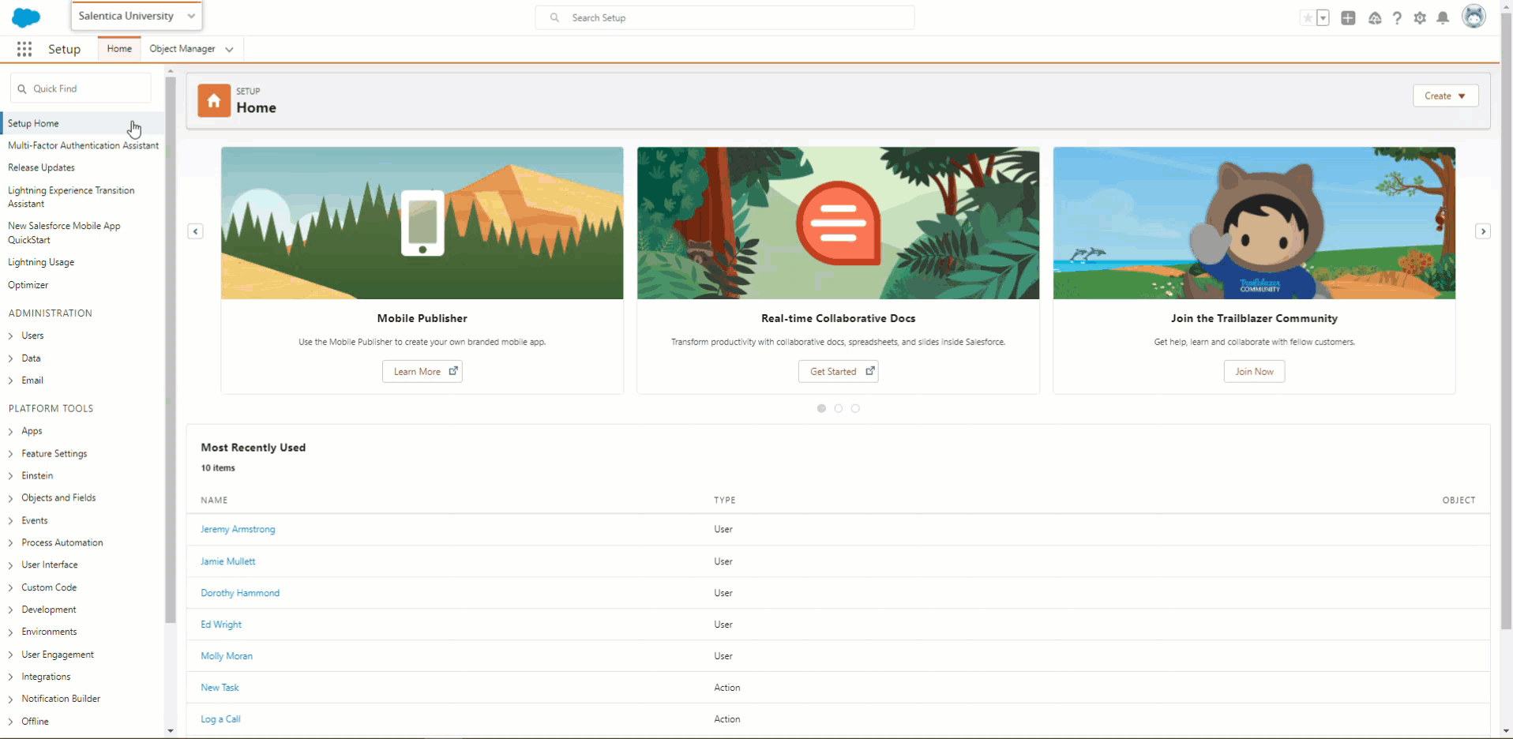Image resolution: width=1513 pixels, height=739 pixels.
Task: Expand the User Engagement section
Action: tap(10, 655)
